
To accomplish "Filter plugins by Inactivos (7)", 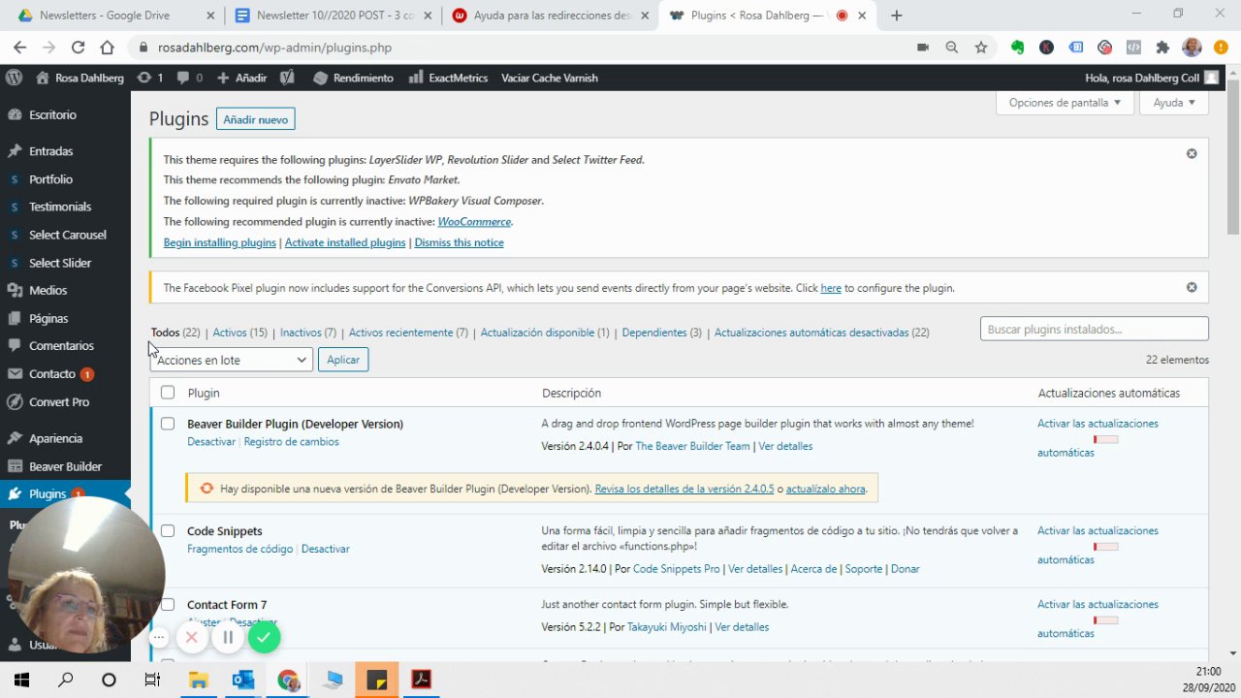I will 308,333.
